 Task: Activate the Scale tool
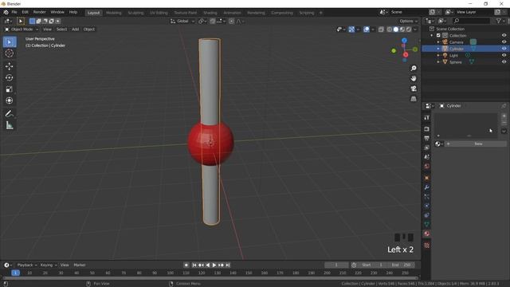10,89
